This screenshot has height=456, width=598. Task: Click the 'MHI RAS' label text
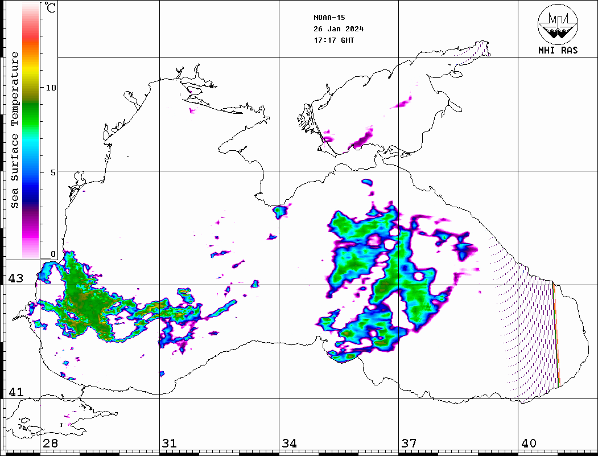click(558, 50)
